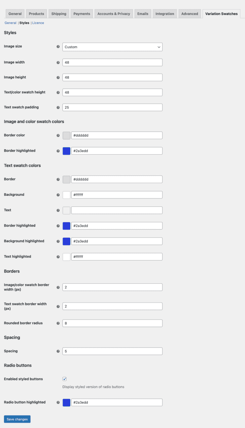Click the help icon for Text swatch padding
The image size is (245, 428).
click(58, 107)
